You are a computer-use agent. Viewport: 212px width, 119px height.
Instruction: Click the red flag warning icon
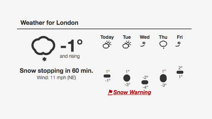pyautogui.click(x=110, y=92)
